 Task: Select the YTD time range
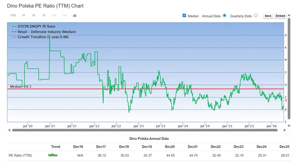pos(13,16)
